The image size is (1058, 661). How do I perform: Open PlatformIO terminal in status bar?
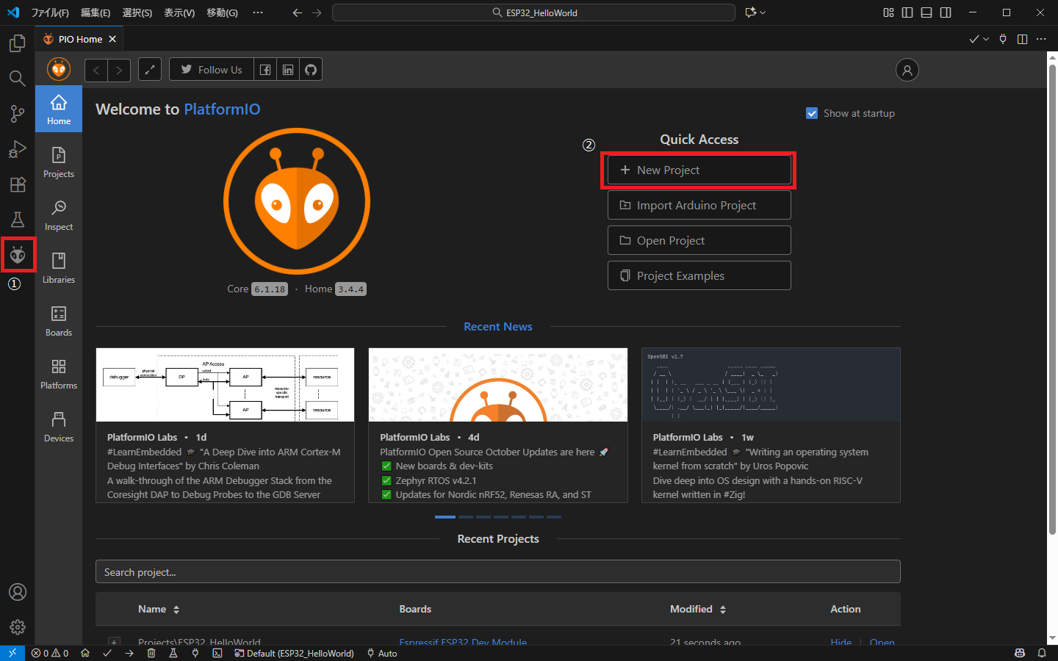[217, 653]
